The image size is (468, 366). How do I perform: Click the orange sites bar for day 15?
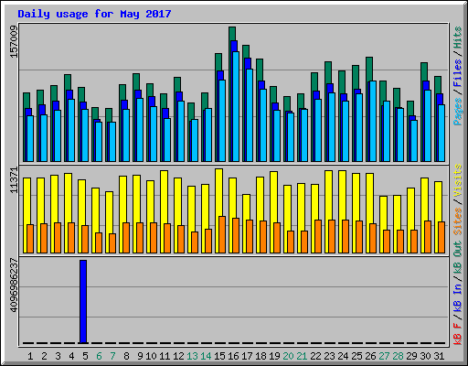tap(222, 234)
